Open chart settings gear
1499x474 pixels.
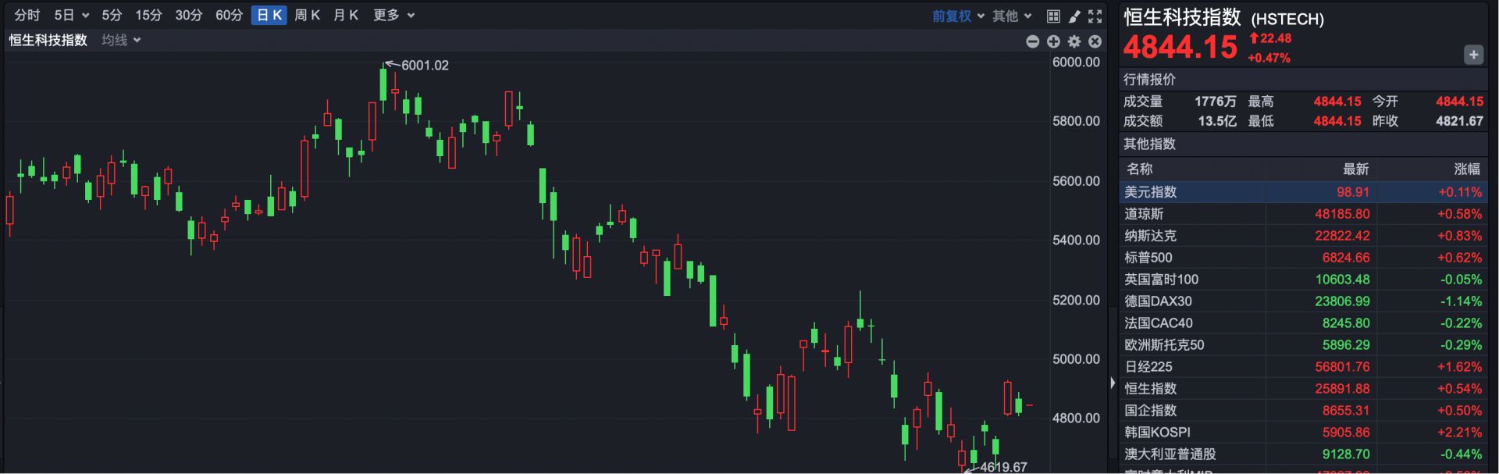1074,41
